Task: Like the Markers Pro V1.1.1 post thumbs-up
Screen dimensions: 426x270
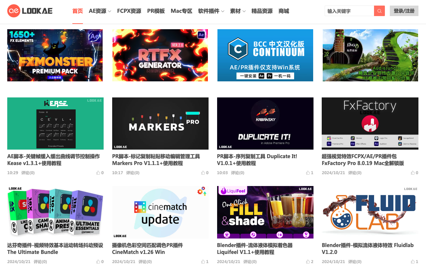Action: coord(203,173)
